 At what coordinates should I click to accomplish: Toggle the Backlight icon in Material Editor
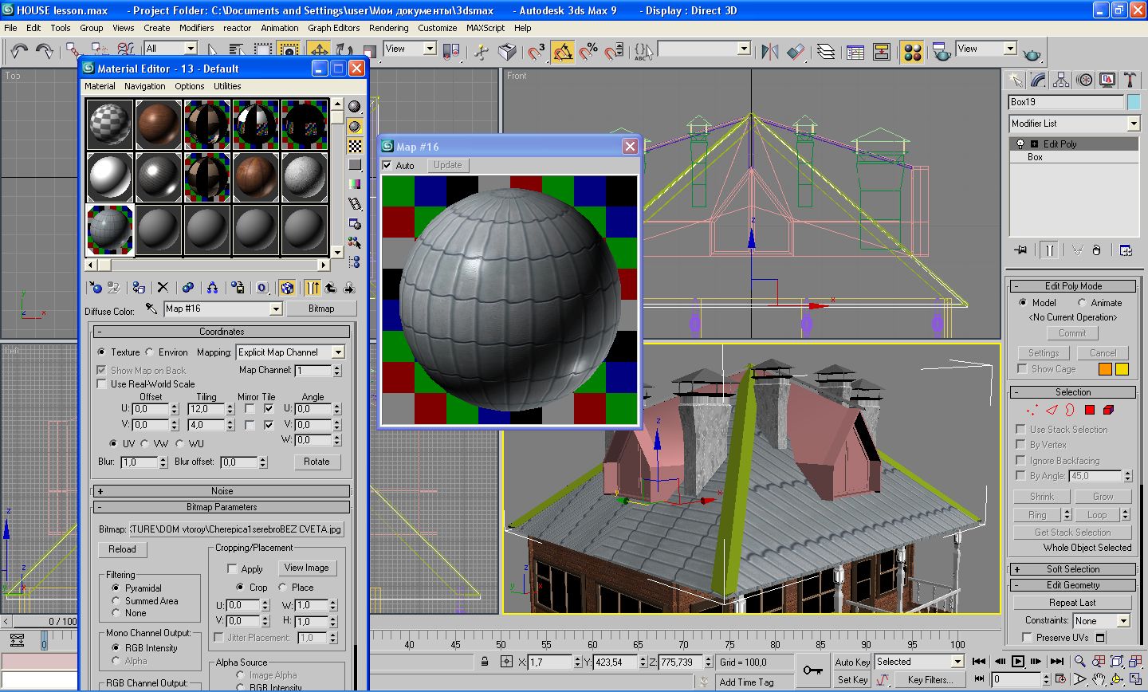pyautogui.click(x=355, y=127)
